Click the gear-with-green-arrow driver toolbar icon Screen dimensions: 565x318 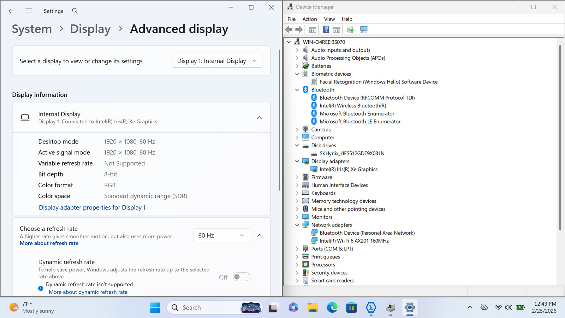coord(350,30)
